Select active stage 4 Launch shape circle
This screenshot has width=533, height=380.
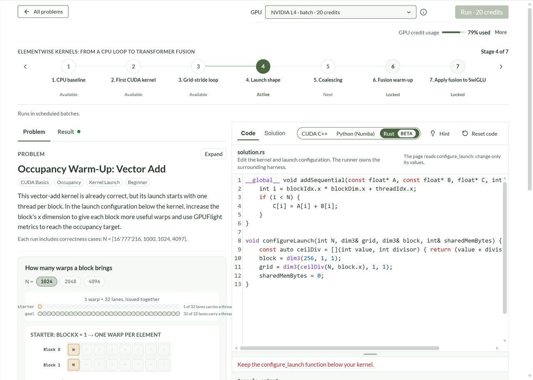coord(263,67)
